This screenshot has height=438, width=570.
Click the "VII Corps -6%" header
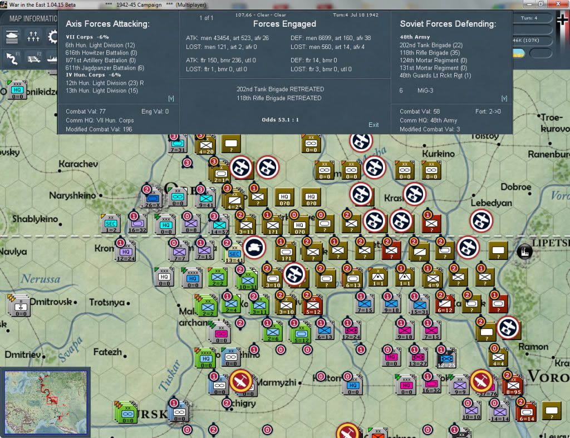(87, 37)
